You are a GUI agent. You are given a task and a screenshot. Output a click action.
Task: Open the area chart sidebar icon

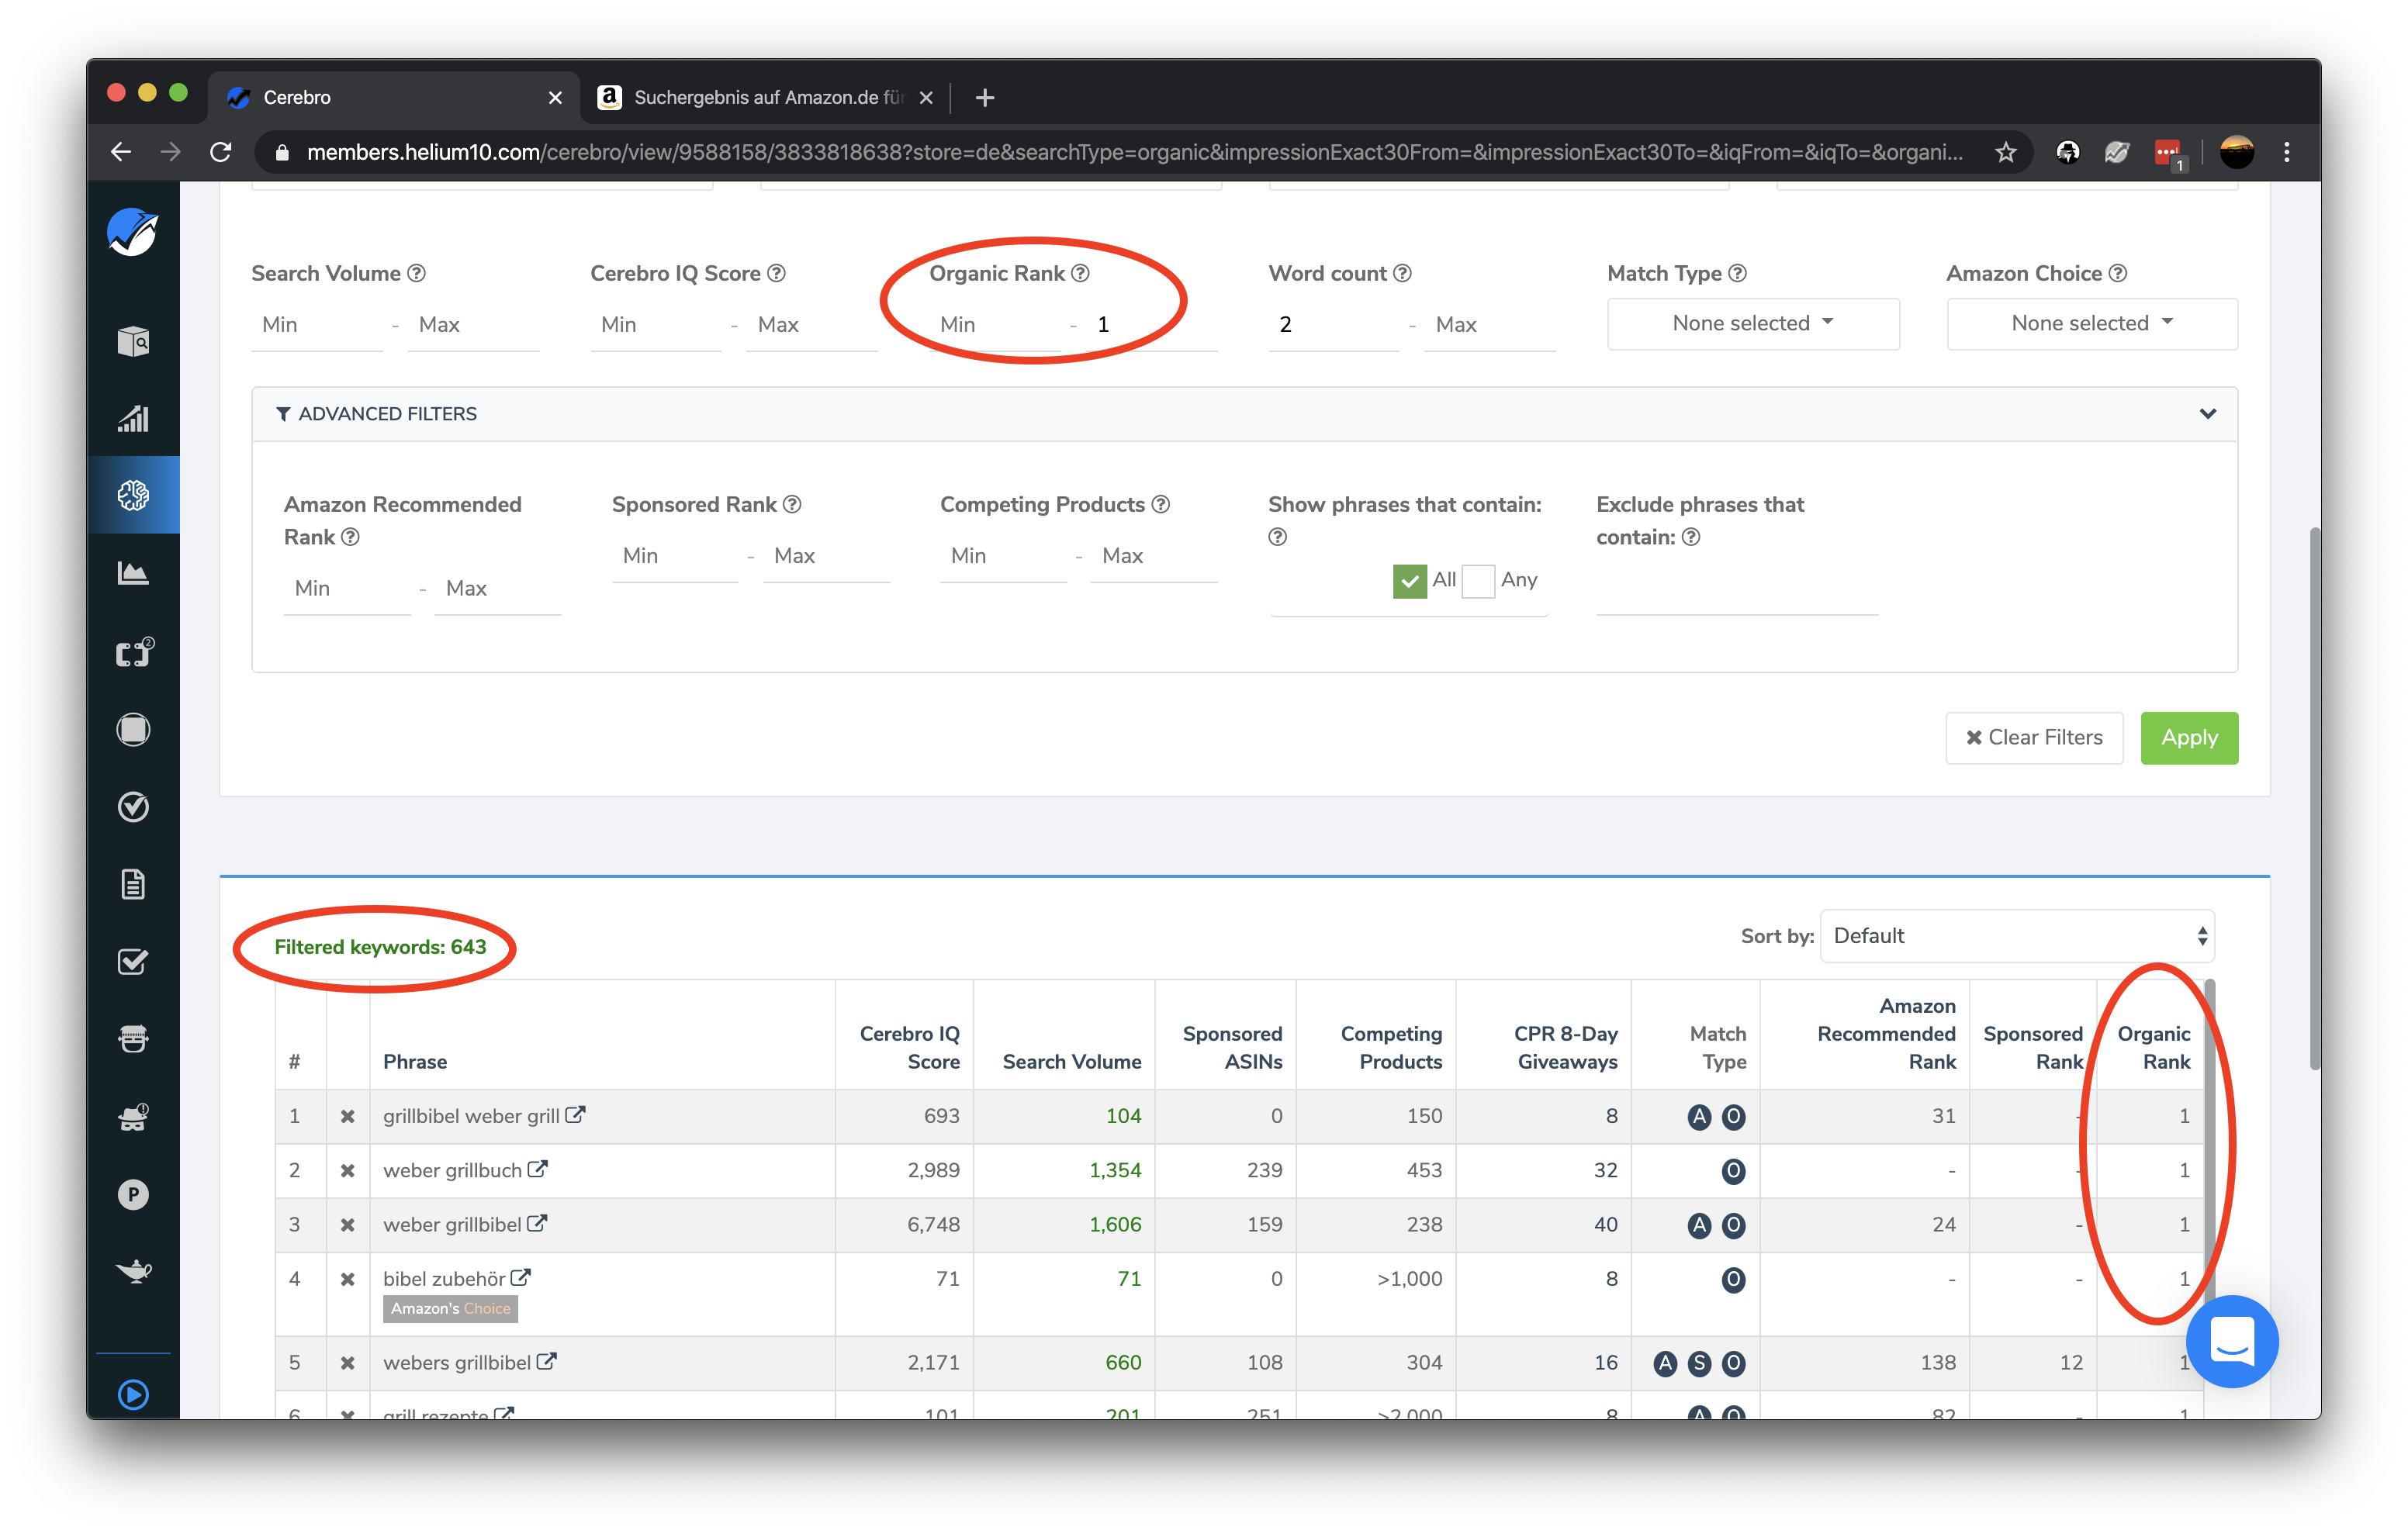pyautogui.click(x=133, y=573)
